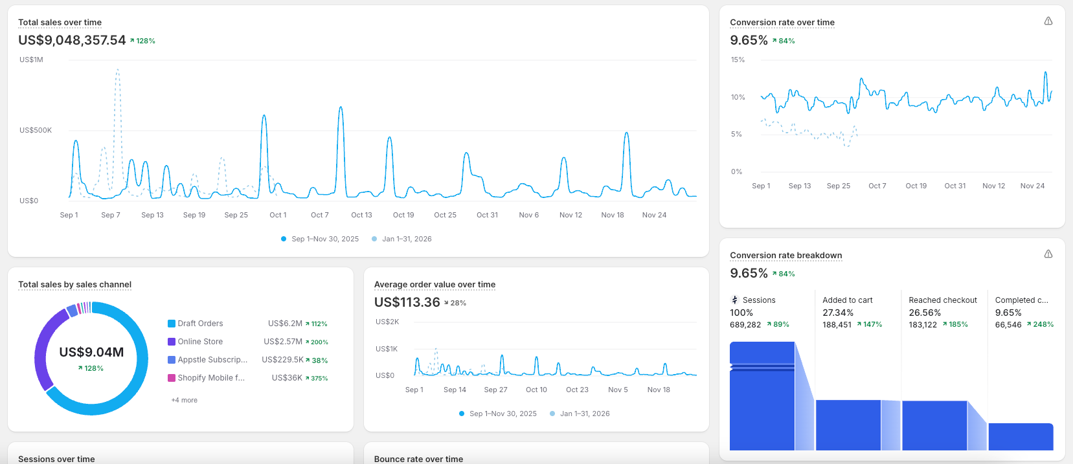
Task: Click the 128% up arrow beside total sales
Action: point(132,41)
